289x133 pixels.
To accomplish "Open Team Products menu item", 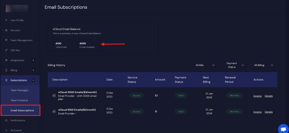I will click(x=19, y=100).
